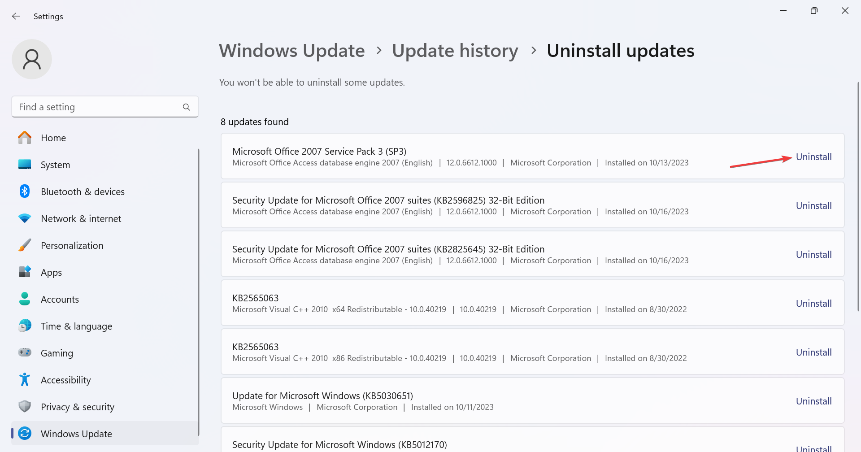Click the back arrow in Settings

click(16, 17)
